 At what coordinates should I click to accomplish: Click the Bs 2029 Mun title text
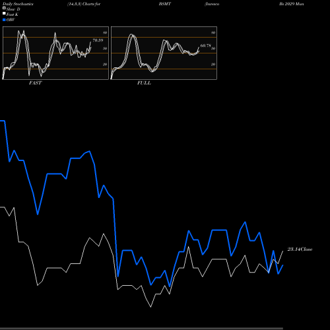[x=292, y=4]
